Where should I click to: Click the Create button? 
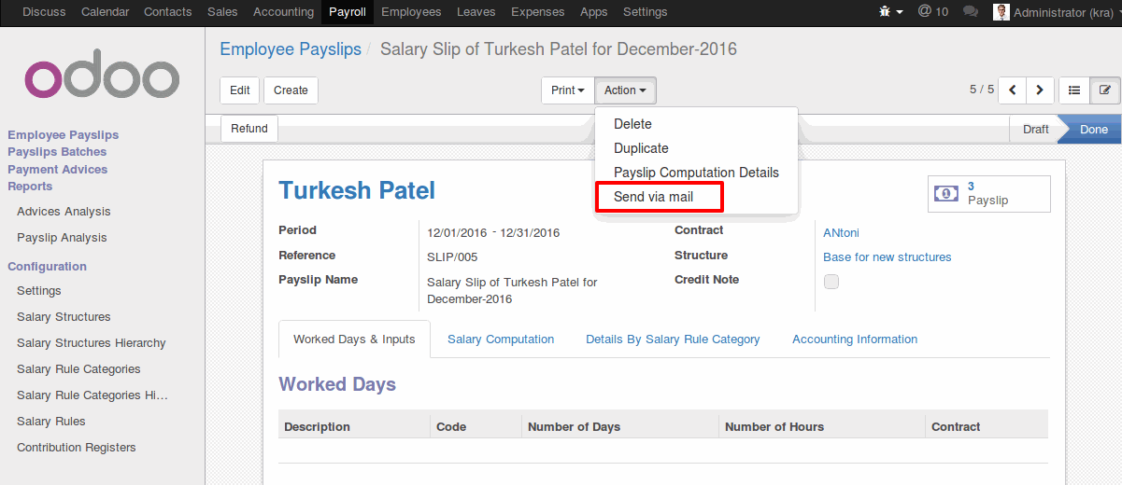pos(291,90)
